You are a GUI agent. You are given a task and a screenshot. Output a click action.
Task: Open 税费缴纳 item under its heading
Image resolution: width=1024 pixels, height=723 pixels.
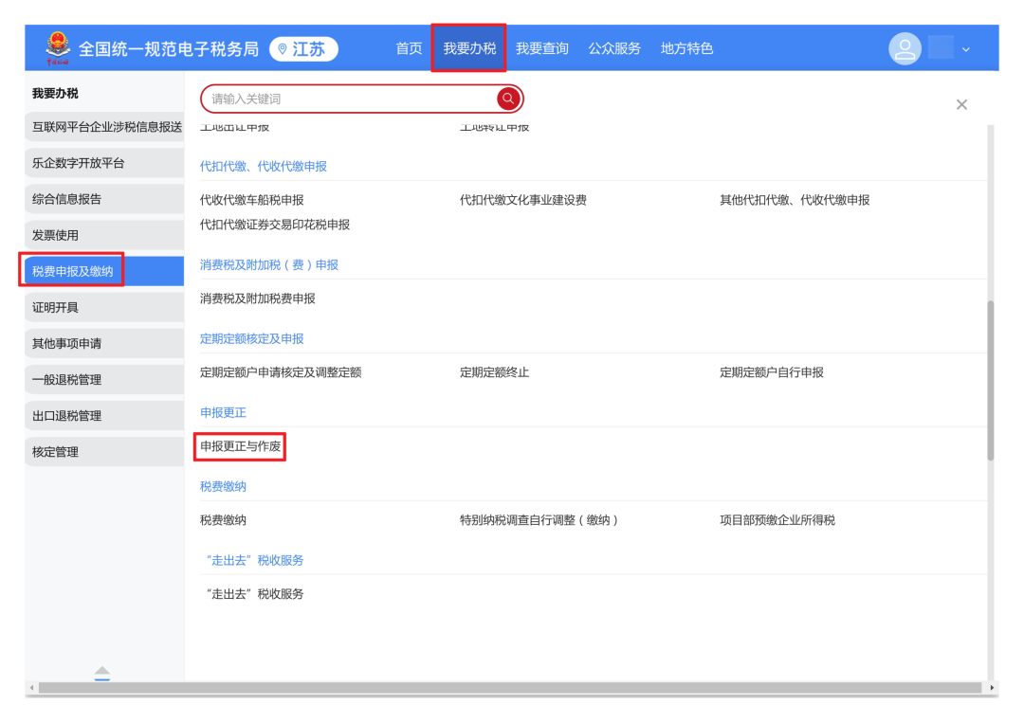[223, 520]
